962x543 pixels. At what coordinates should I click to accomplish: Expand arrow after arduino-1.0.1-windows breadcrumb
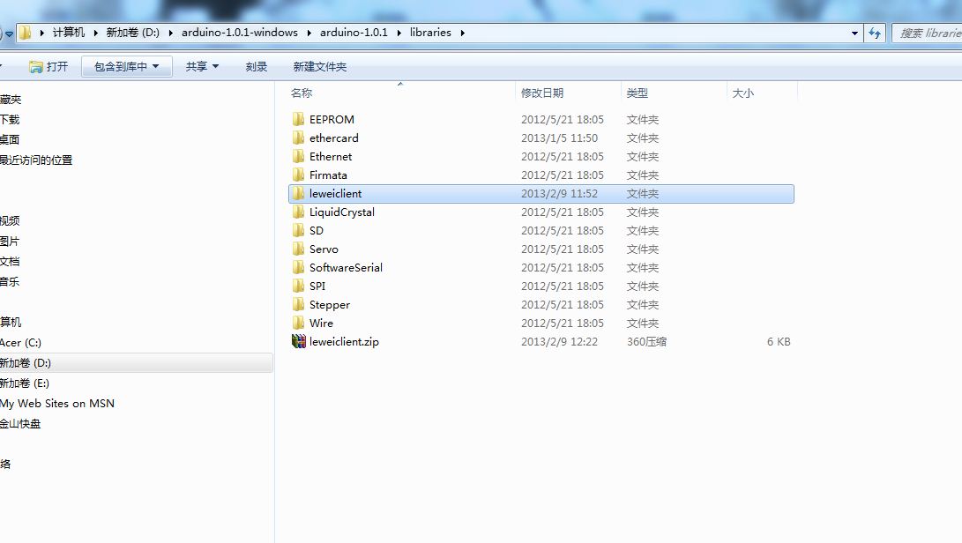point(309,33)
